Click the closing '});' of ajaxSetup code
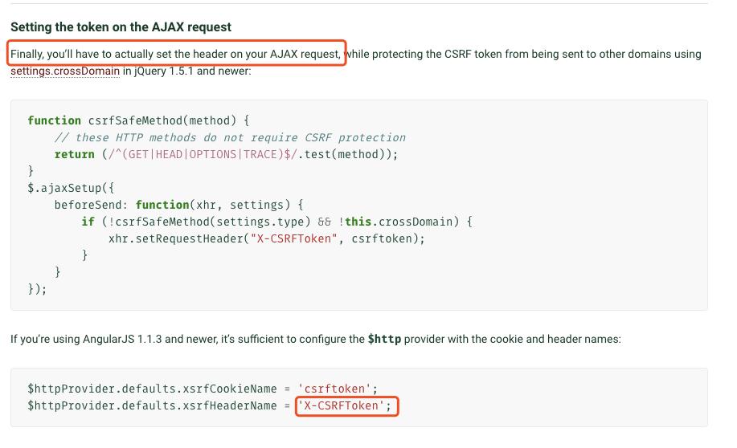This screenshot has height=448, width=737. pos(37,289)
